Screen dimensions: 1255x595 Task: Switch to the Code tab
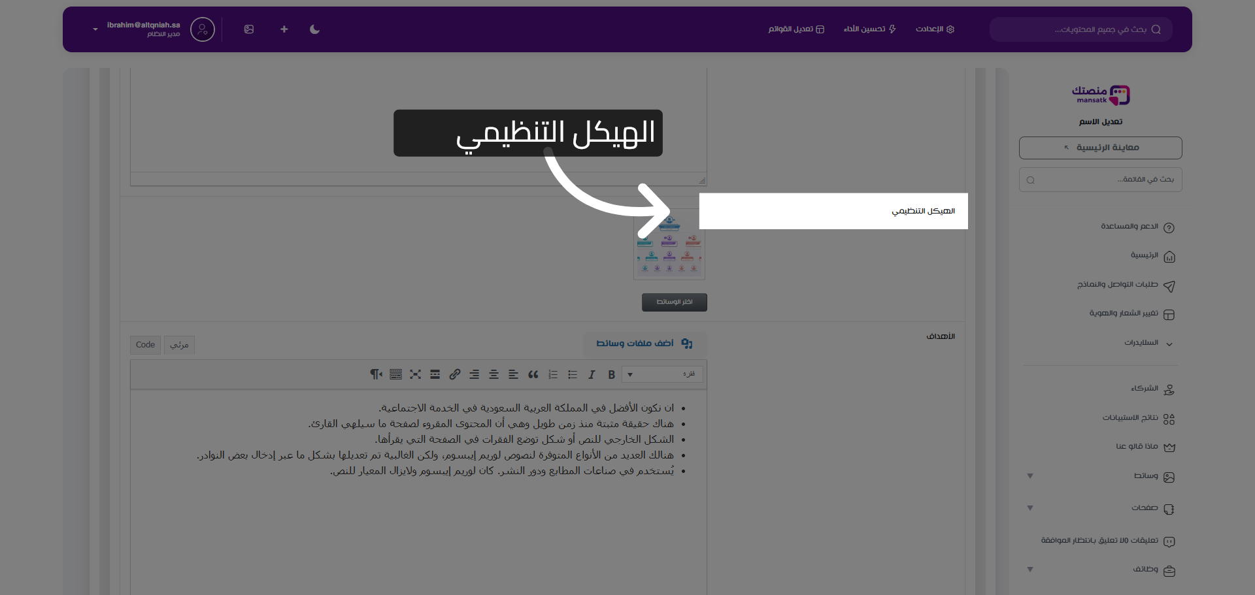coord(144,345)
